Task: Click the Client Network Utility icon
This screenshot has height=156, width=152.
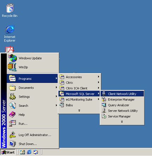Action: pos(104,93)
